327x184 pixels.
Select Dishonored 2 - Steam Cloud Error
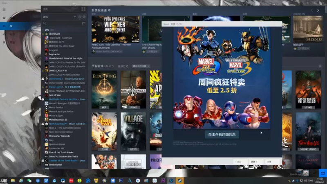[66, 79]
